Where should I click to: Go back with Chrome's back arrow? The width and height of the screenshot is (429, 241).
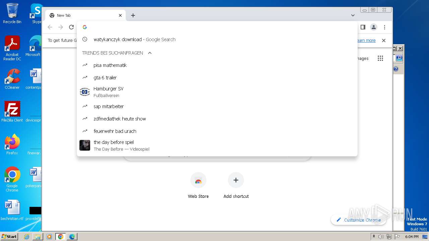(50, 27)
